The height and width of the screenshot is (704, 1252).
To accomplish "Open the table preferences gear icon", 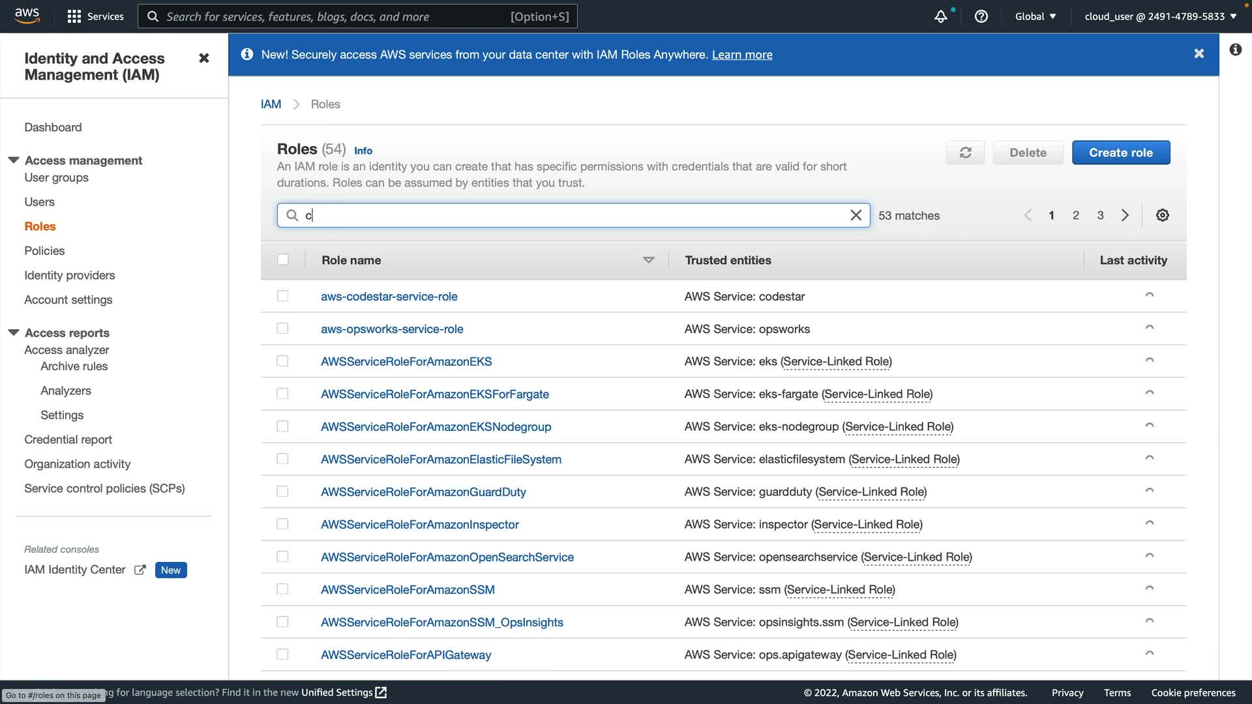I will (1162, 215).
